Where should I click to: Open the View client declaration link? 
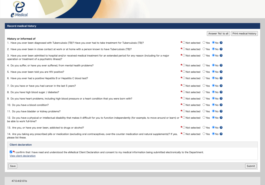pos(23,156)
